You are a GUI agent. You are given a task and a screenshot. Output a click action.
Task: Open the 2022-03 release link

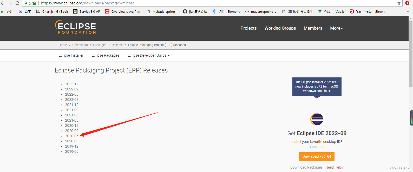(72, 100)
